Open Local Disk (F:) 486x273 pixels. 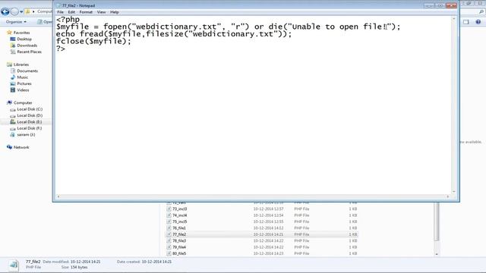30,128
